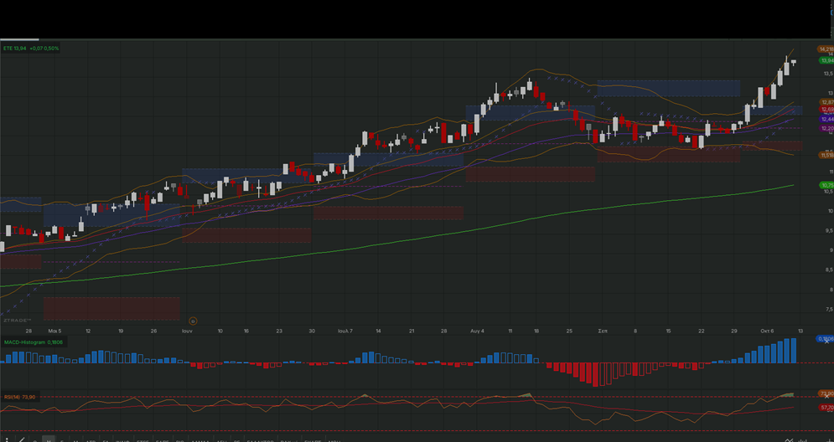Select the magenta 12,20 price tag
Screen dimensions: 834x442
(826, 128)
